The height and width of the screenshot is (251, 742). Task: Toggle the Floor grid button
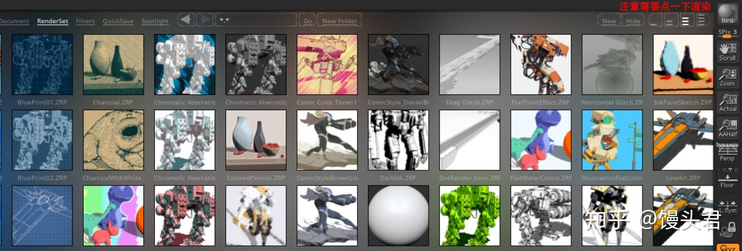[728, 179]
